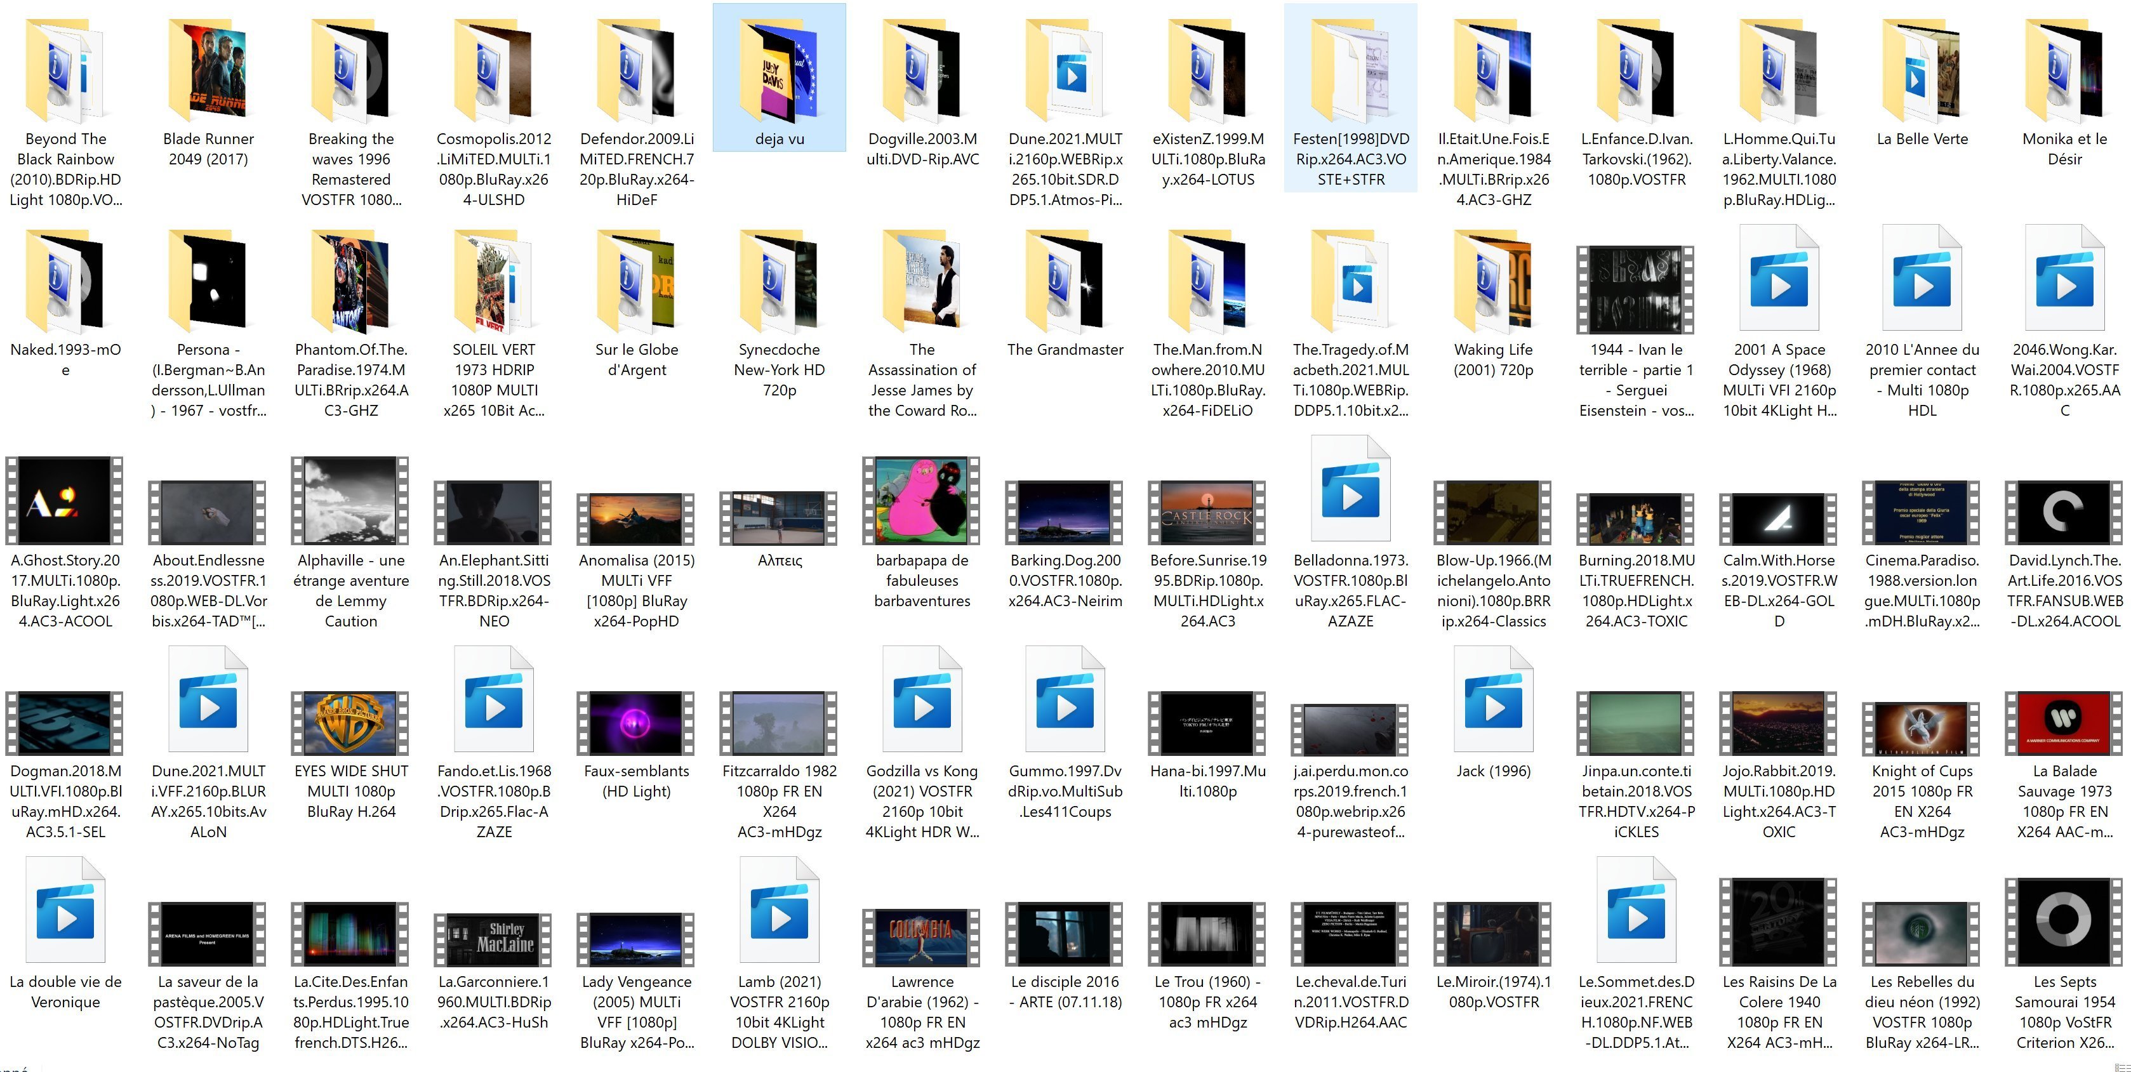Open the Lawrence D'arabie (1962) video thumbnail

(x=922, y=938)
